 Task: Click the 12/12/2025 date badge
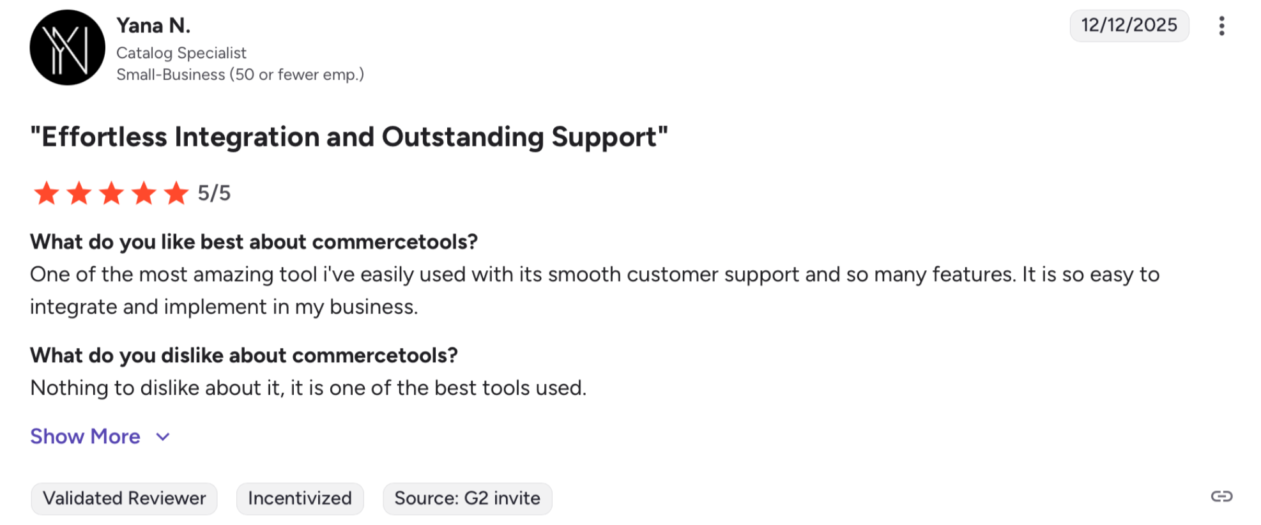pyautogui.click(x=1129, y=26)
